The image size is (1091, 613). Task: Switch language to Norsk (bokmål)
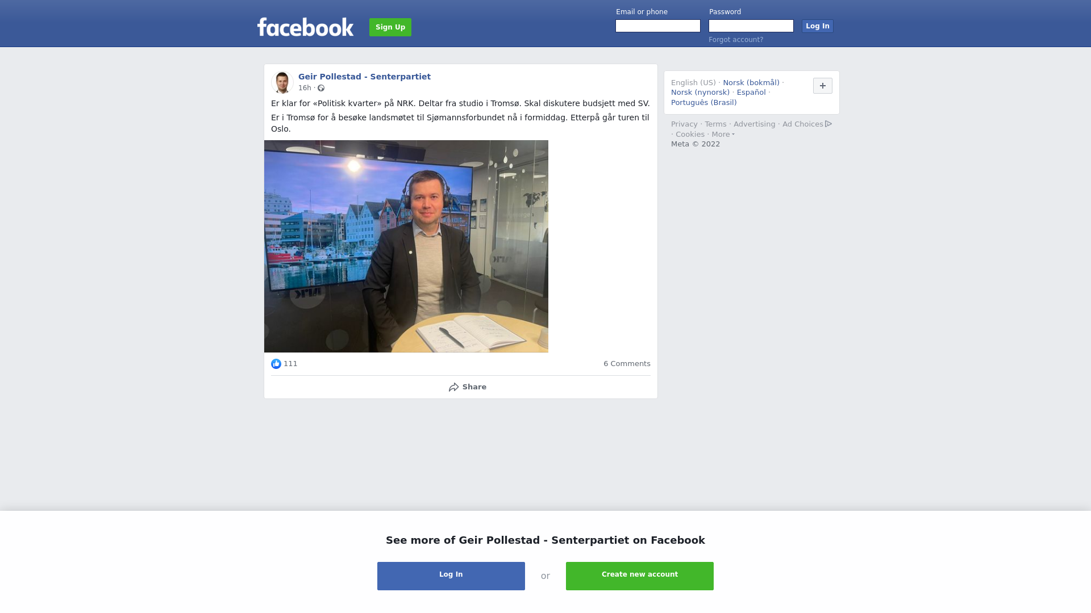[x=751, y=83]
